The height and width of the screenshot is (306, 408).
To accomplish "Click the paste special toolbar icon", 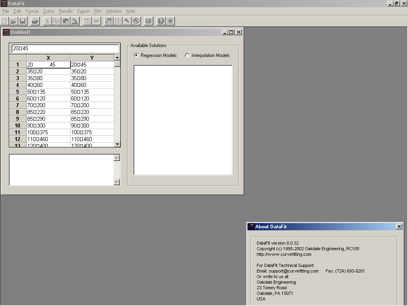I will [75, 21].
